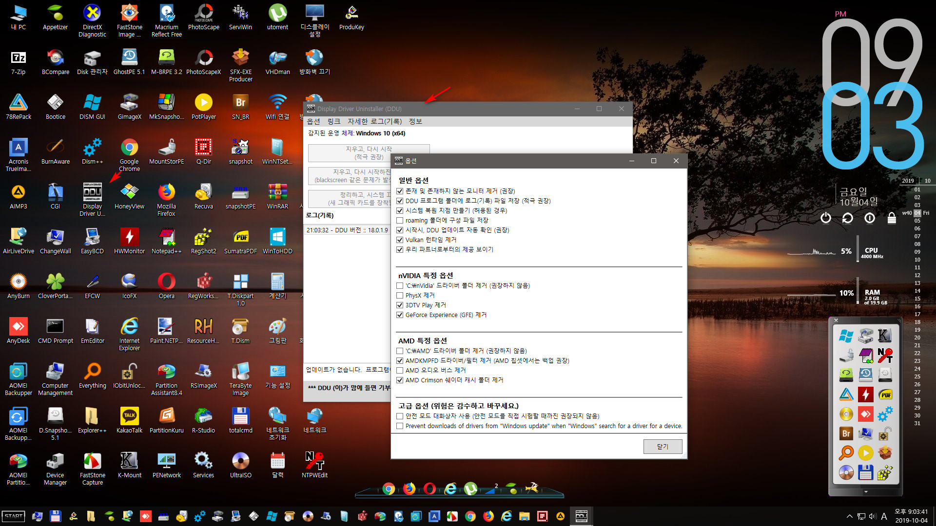The height and width of the screenshot is (526, 936).
Task: Launch SumatraPDF desktop icon
Action: coord(240,241)
